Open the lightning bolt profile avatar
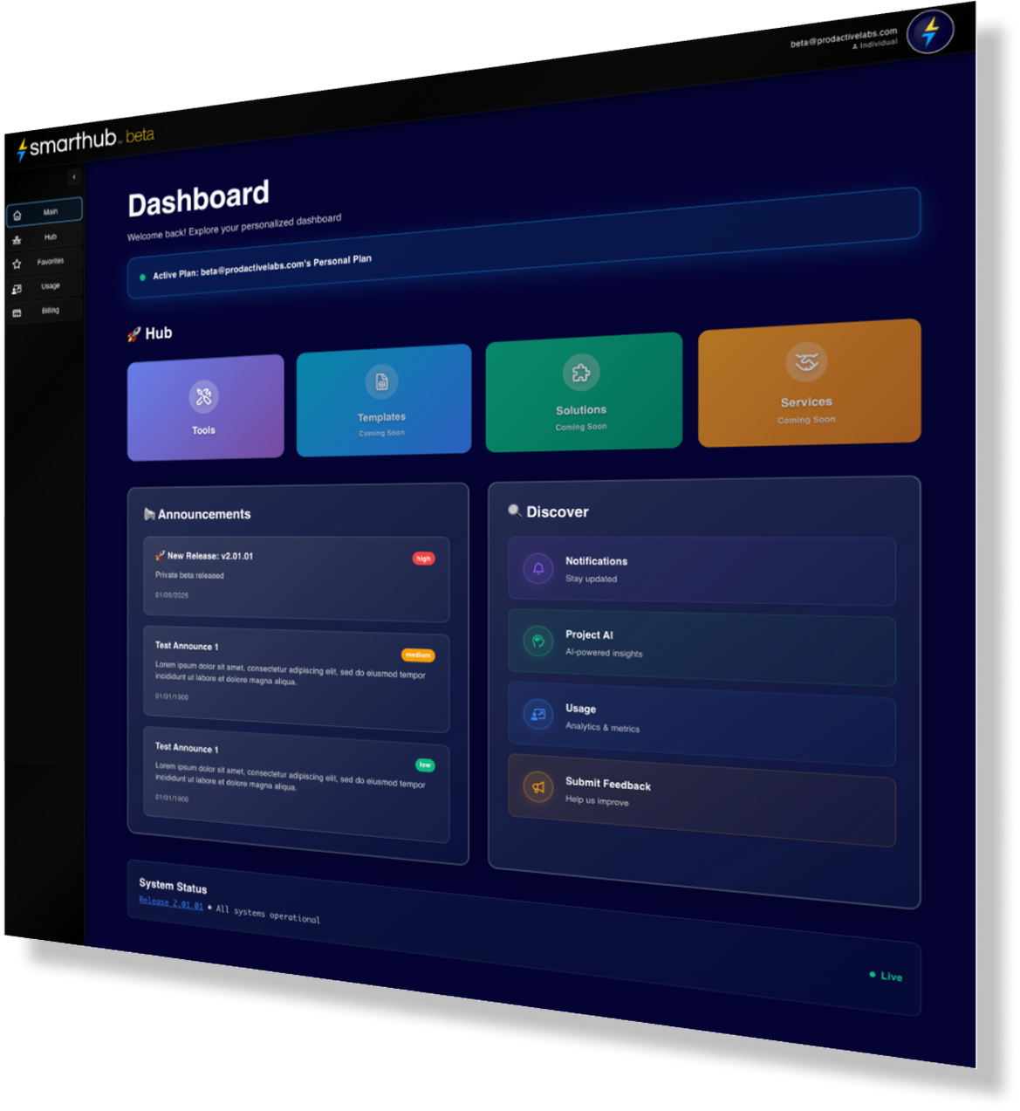Image resolution: width=1020 pixels, height=1111 pixels. tap(929, 32)
